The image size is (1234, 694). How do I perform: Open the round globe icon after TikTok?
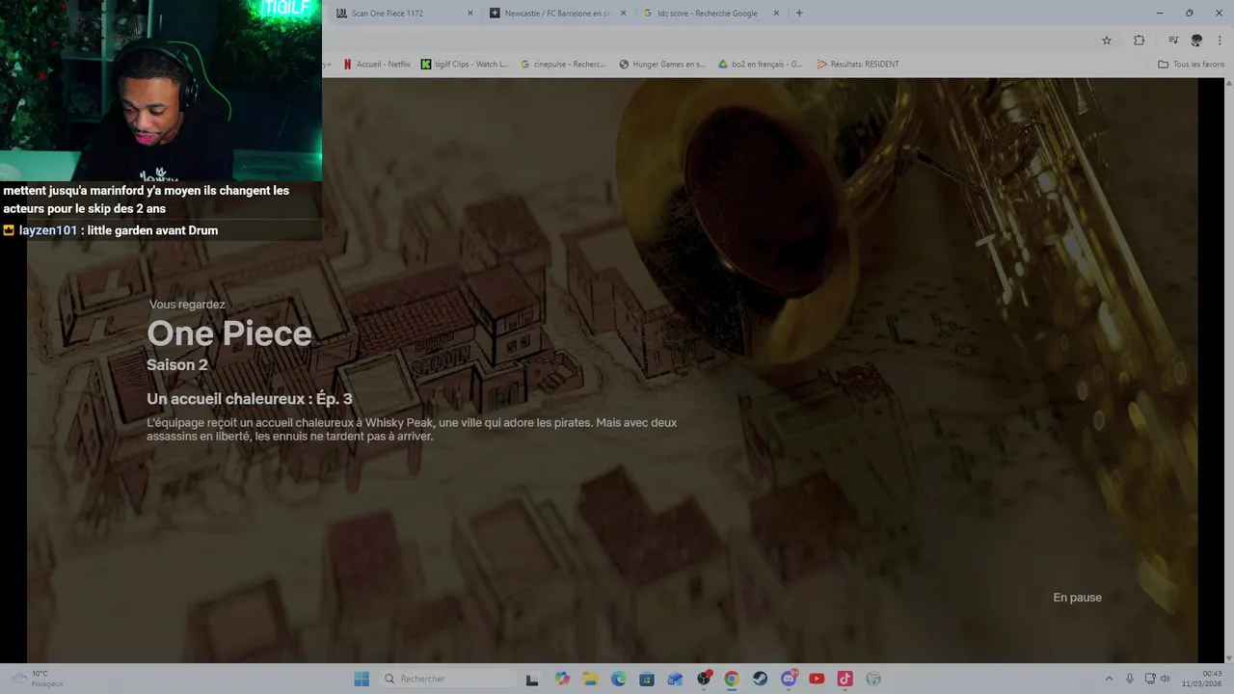tap(873, 679)
